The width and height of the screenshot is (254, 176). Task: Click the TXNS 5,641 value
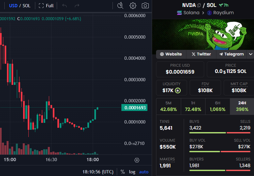pos(166,128)
